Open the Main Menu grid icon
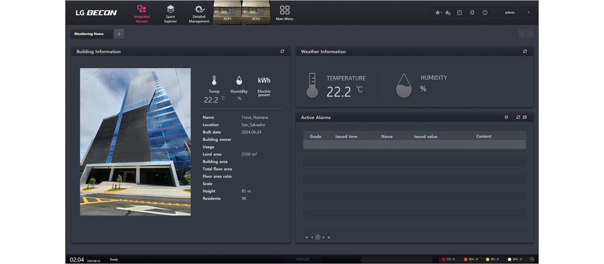The image size is (604, 264). coord(285,13)
